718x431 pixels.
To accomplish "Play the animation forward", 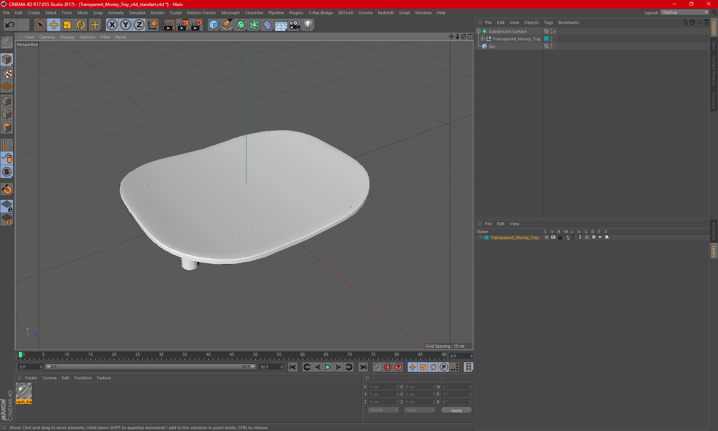I will [x=328, y=367].
